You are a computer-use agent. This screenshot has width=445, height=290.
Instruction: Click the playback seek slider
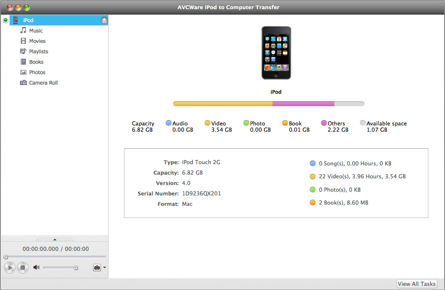tap(55, 257)
